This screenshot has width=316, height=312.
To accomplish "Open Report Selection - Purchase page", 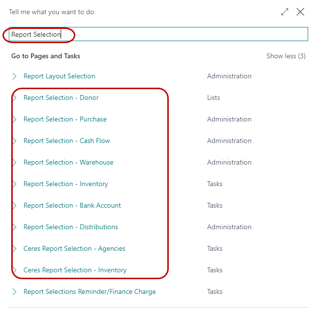I will coord(65,120).
